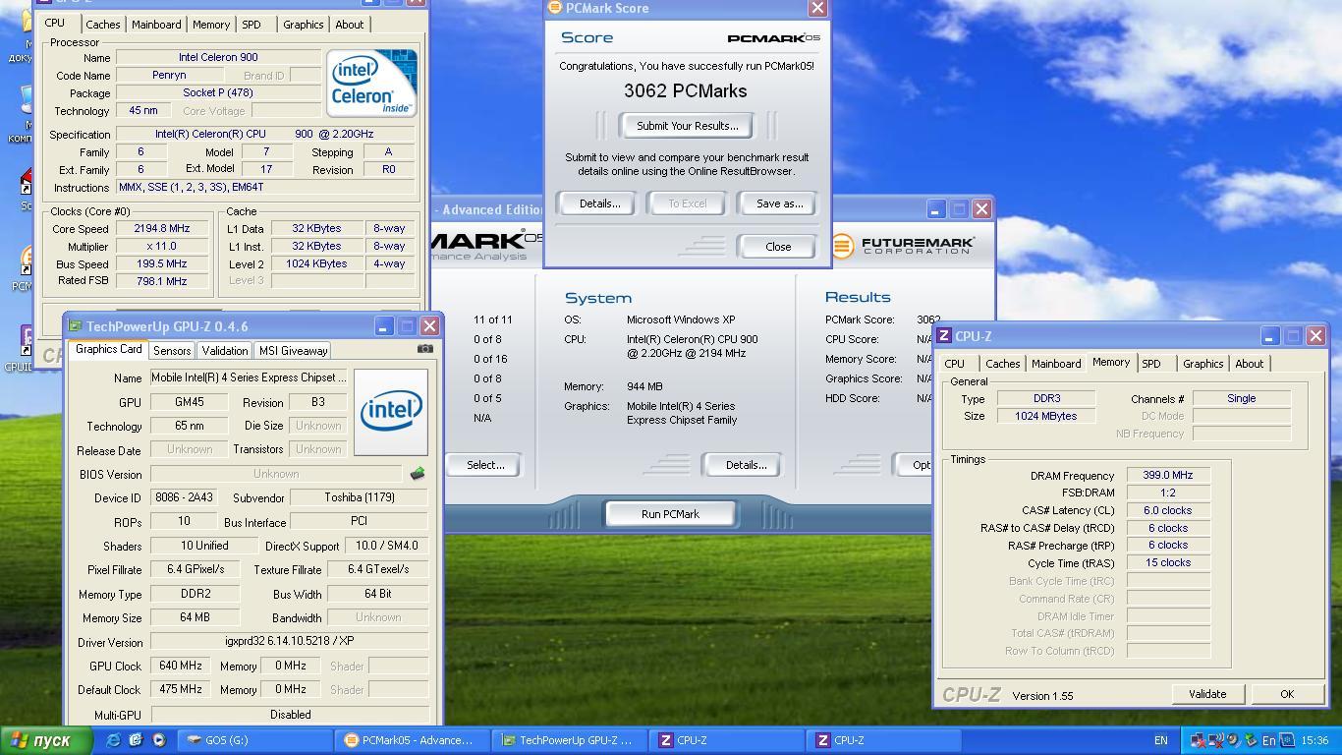Click the GPU-Z Name field value
The height and width of the screenshot is (755, 1342).
point(249,377)
